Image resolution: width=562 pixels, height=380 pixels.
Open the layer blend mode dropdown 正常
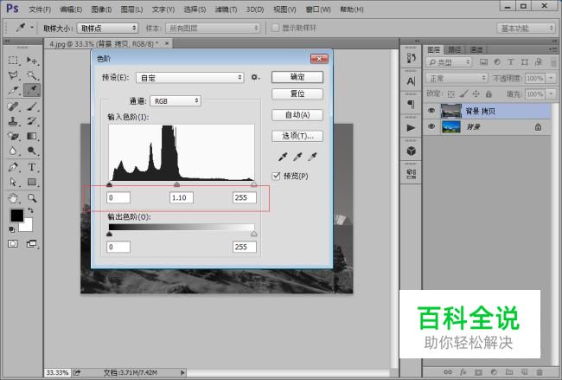pos(457,78)
